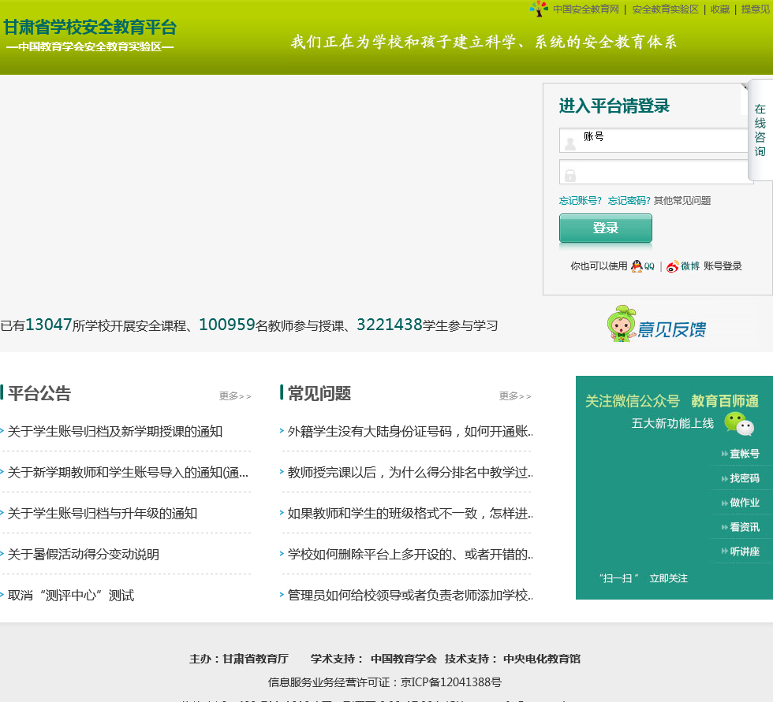Open the 安全教育实验区 link
This screenshot has width=773, height=702.
click(666, 9)
